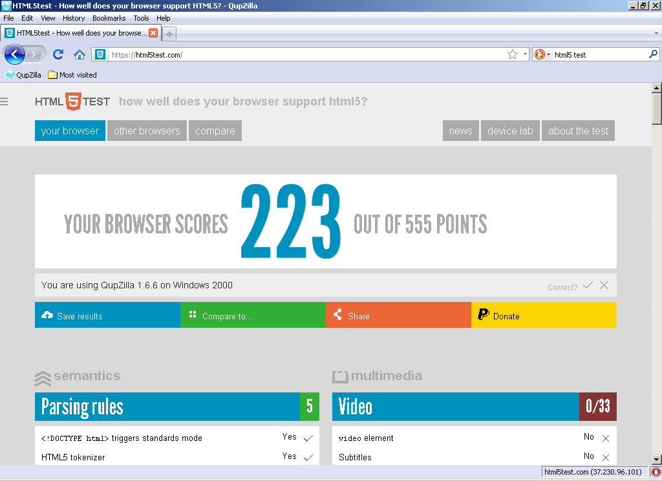Reject browser detection with the X mark

click(604, 286)
